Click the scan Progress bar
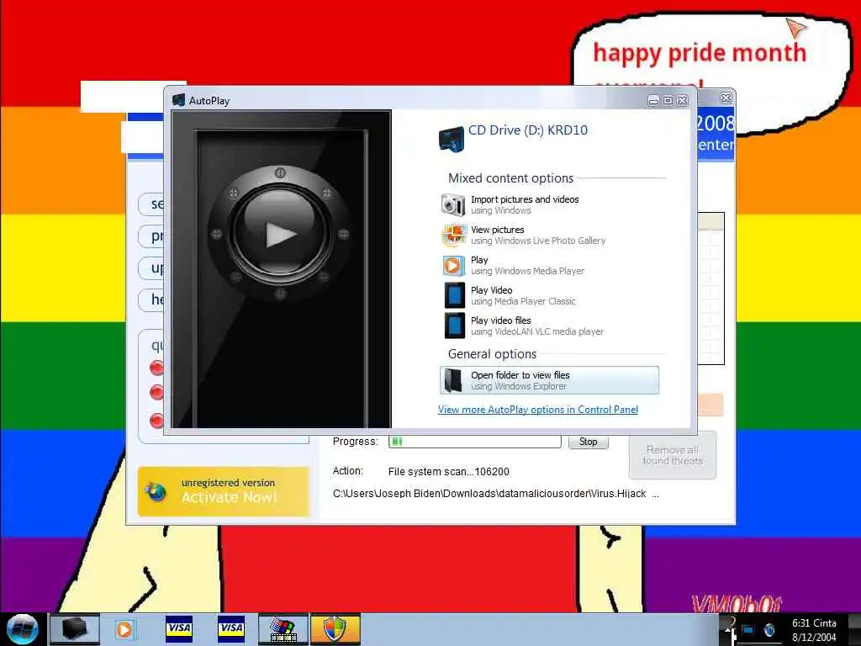The image size is (861, 646). coord(474,441)
